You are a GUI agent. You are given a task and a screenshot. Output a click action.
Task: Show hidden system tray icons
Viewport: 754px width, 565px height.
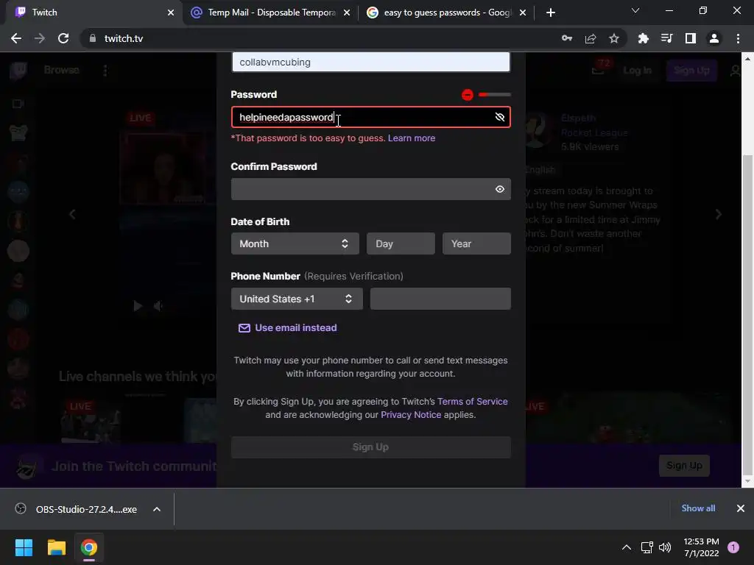[627, 547]
